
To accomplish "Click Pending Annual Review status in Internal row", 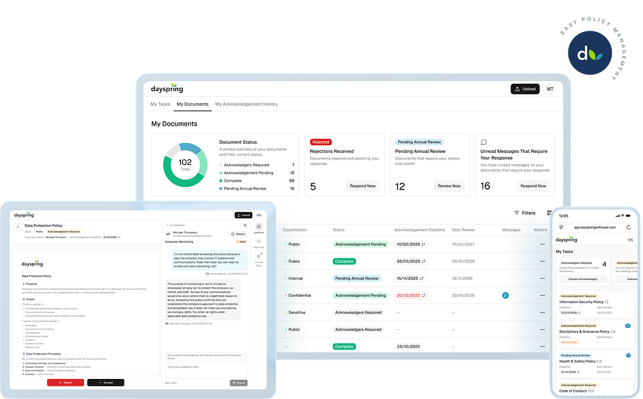I will tap(357, 278).
